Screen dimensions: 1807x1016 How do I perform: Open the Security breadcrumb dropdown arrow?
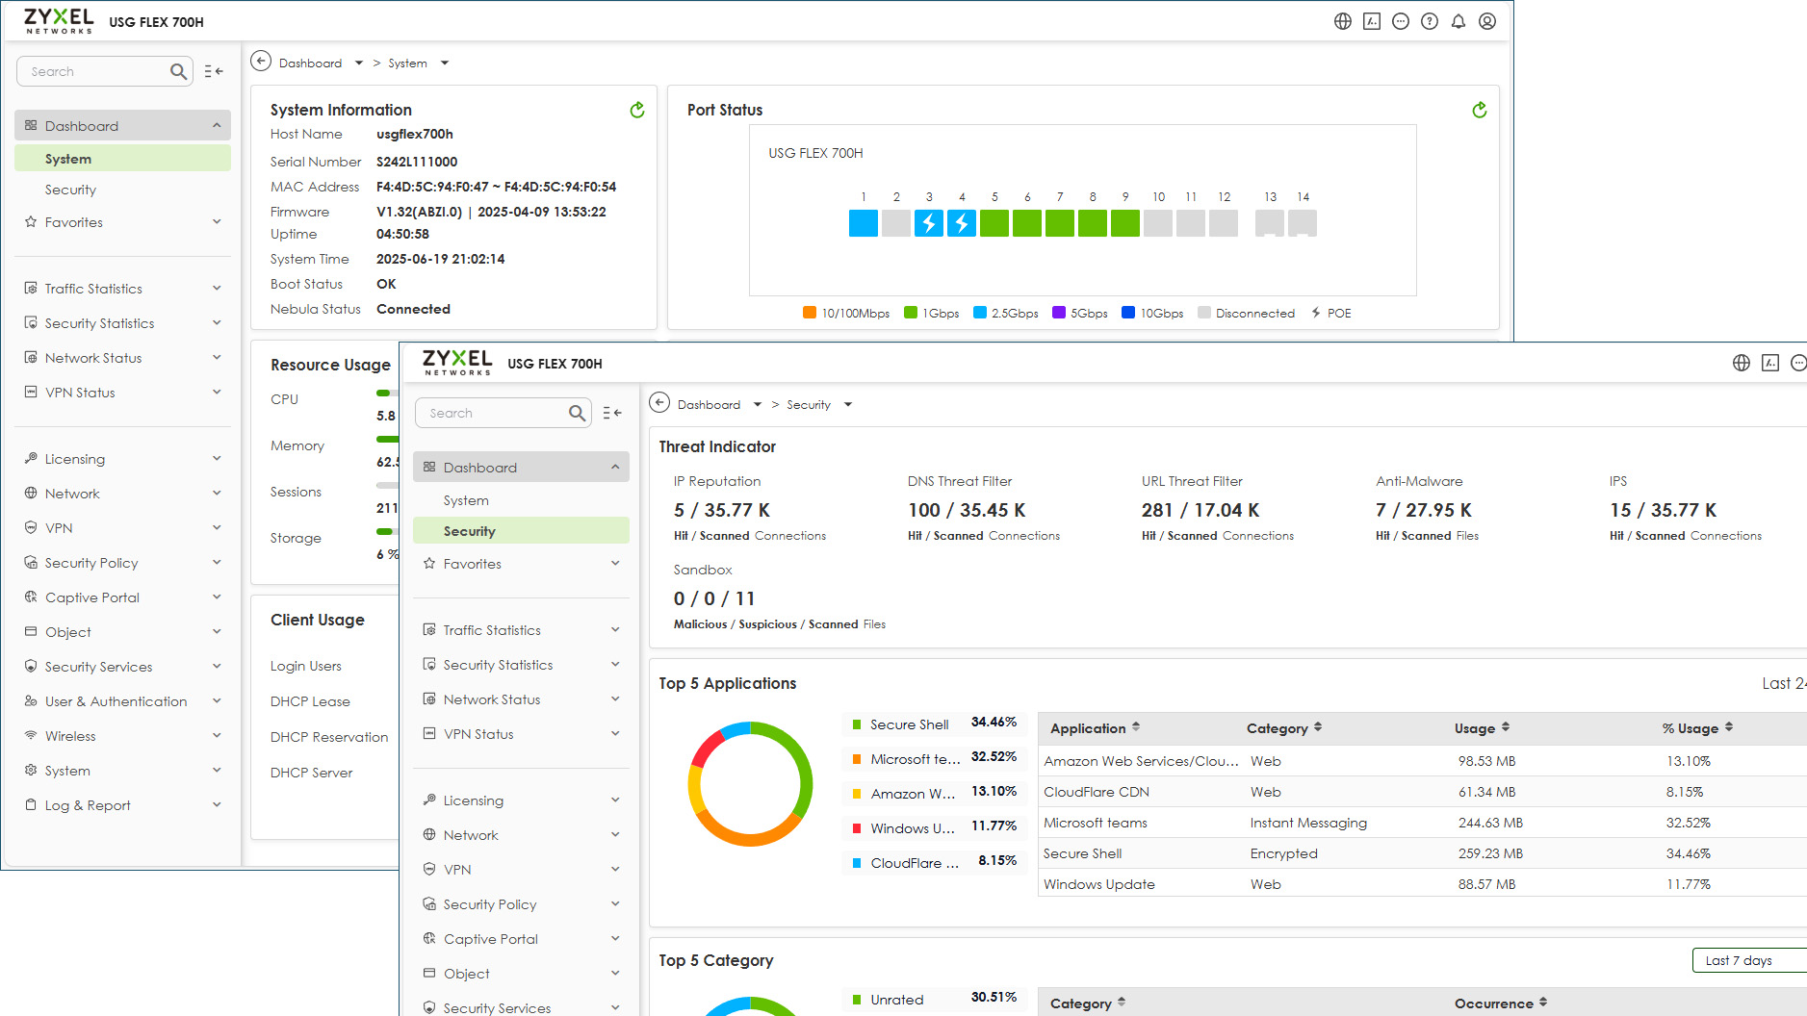point(848,405)
